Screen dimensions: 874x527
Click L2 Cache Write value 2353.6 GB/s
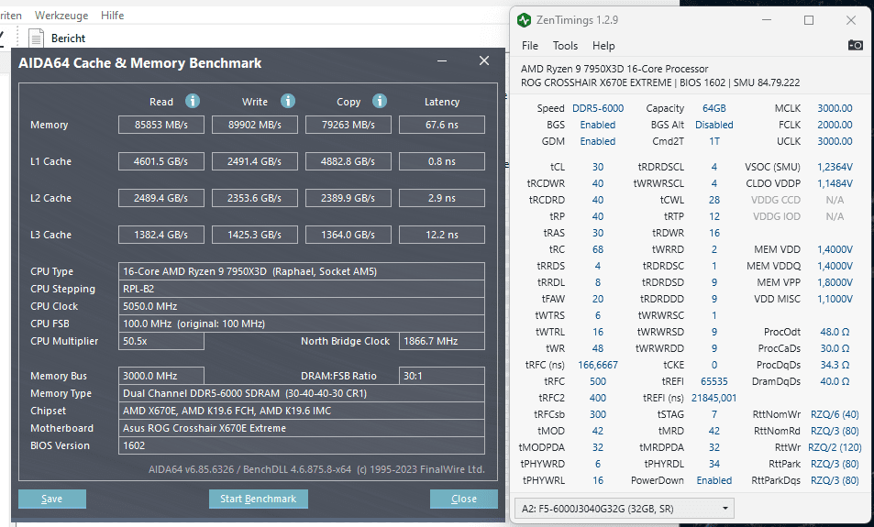[255, 198]
